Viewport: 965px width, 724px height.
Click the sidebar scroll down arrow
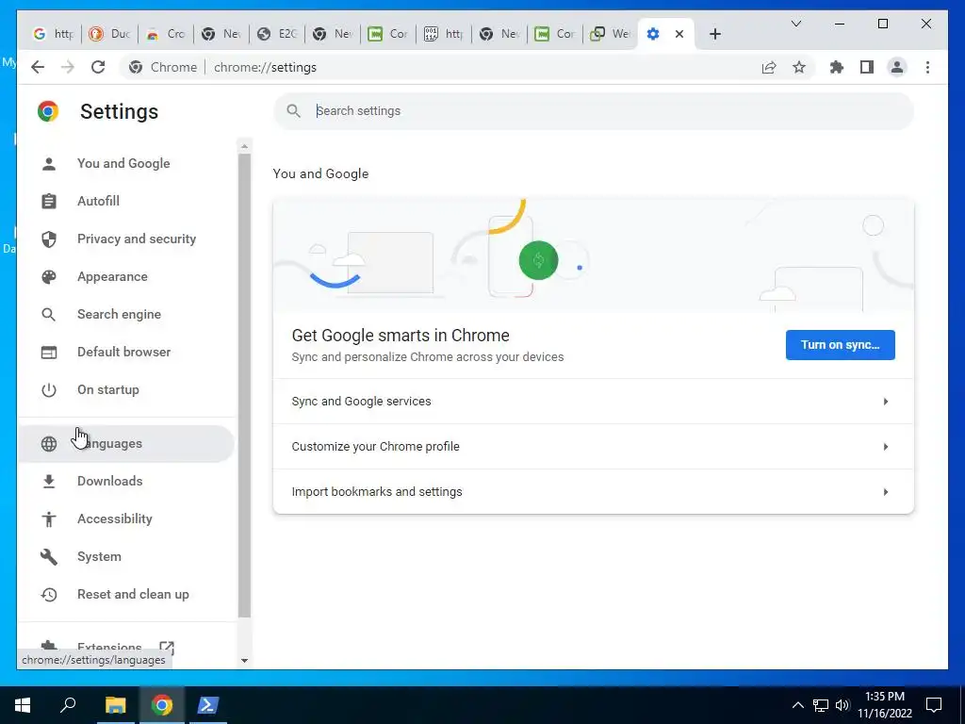244,661
